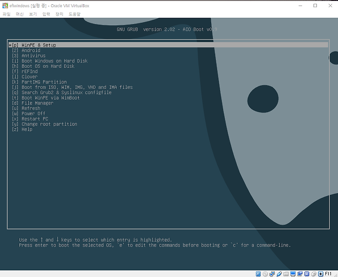Open the 도움말 menu
This screenshot has width=338, height=277.
click(74, 14)
